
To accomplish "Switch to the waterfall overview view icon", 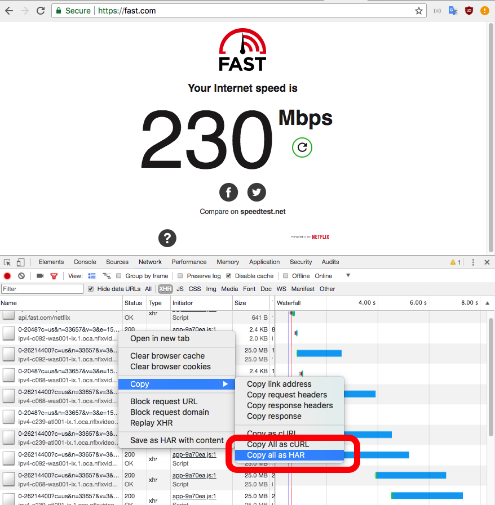I will coord(107,276).
